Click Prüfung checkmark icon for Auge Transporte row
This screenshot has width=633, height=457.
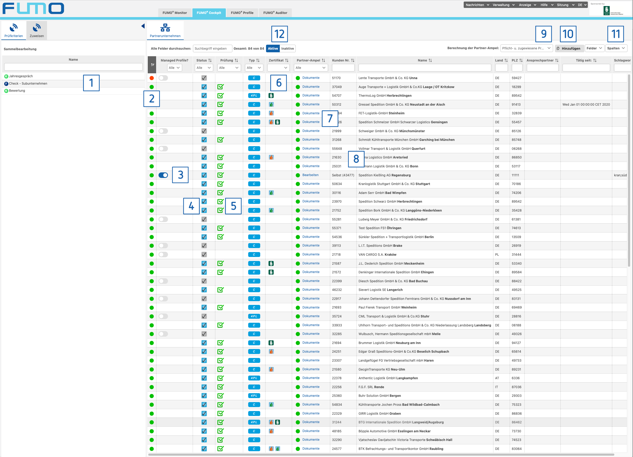(x=221, y=87)
